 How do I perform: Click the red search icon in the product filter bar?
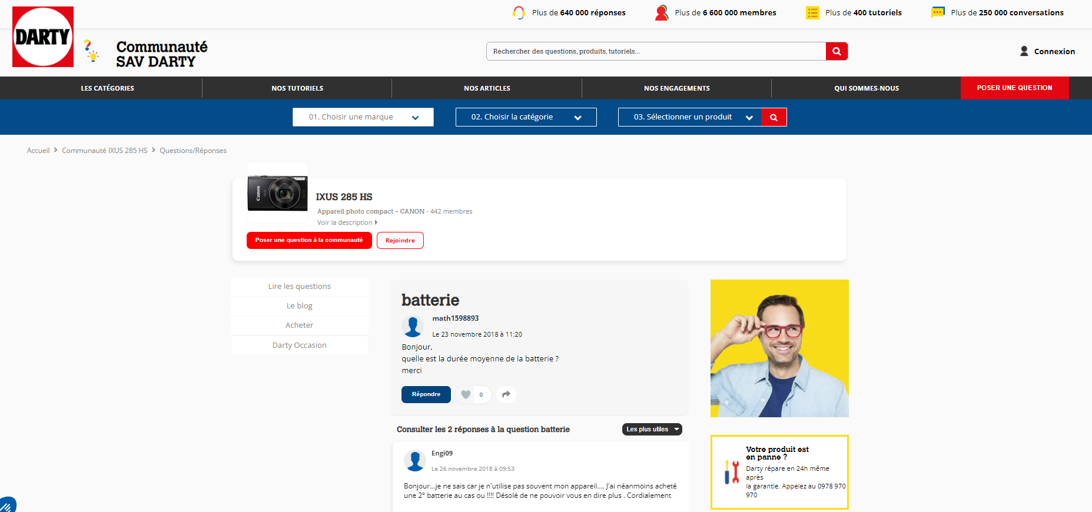coord(774,117)
